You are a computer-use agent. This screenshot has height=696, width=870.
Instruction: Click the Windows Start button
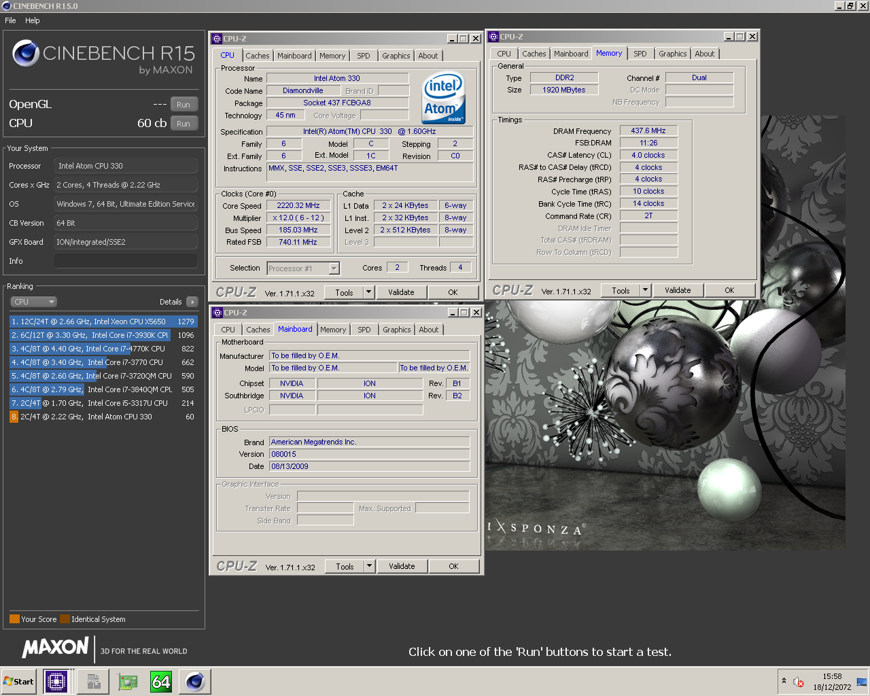coord(18,681)
